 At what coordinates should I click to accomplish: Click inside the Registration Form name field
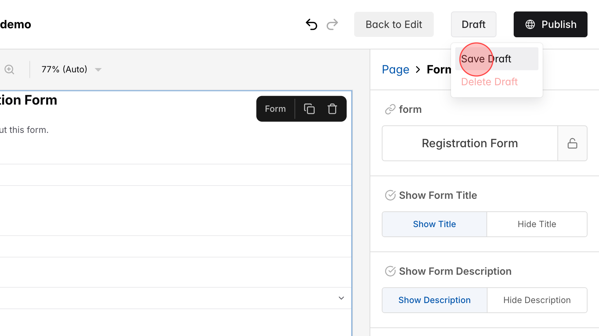(470, 143)
